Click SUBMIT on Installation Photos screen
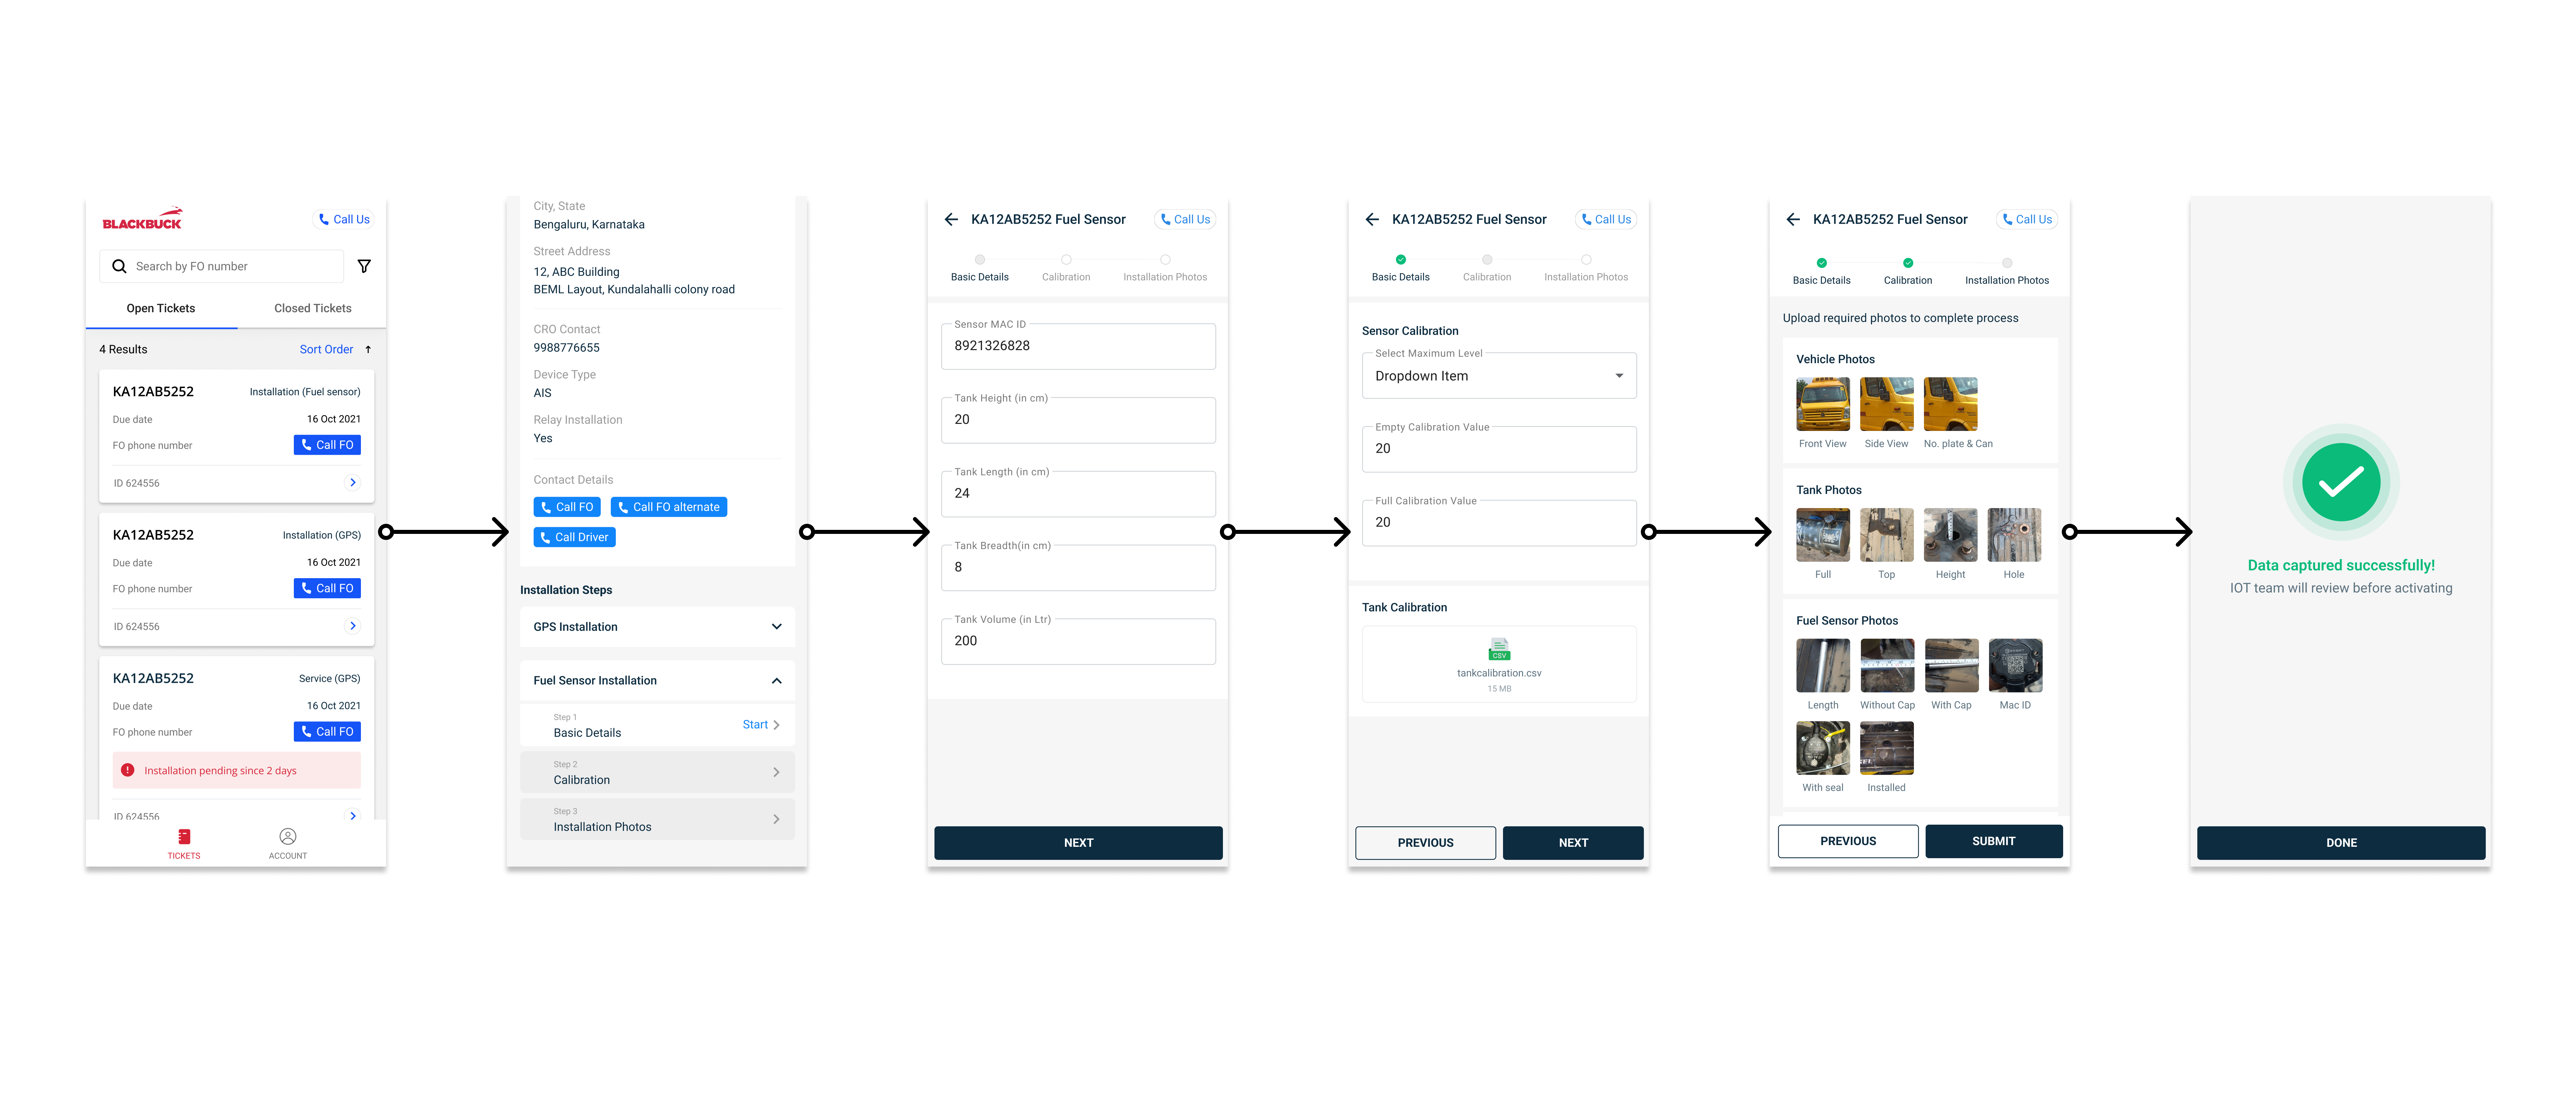Viewport: 2576px width, 1104px height. [1994, 841]
